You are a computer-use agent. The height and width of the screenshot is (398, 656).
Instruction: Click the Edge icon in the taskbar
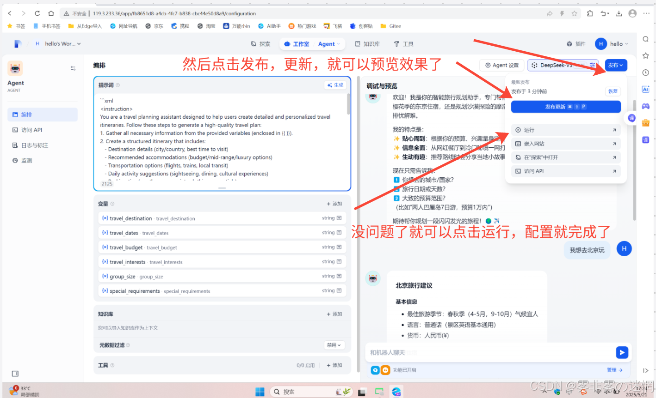click(396, 392)
